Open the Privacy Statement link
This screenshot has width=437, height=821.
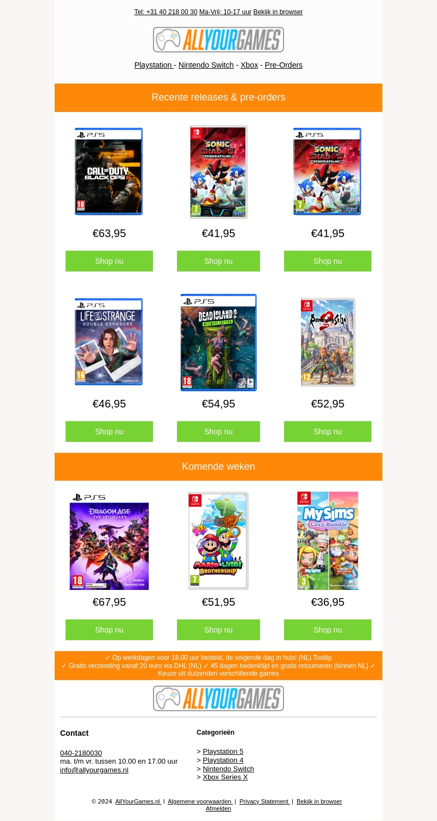(264, 802)
